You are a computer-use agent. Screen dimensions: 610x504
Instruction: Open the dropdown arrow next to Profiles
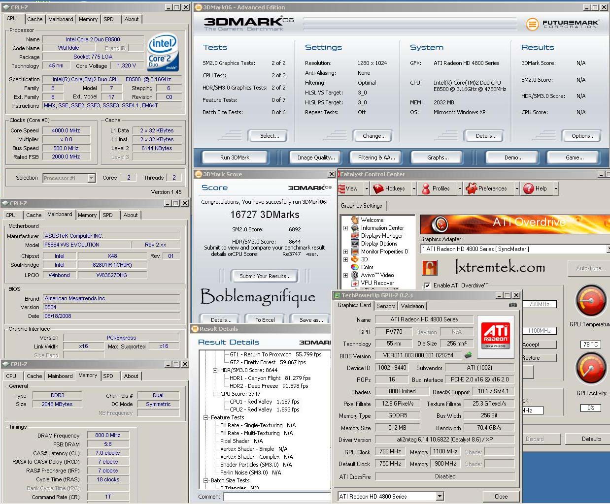click(459, 189)
